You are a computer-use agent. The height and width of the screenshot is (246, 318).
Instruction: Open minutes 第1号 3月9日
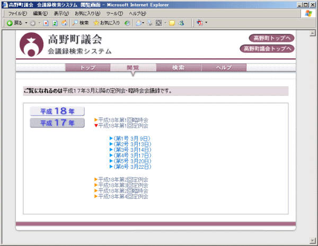click(130, 139)
